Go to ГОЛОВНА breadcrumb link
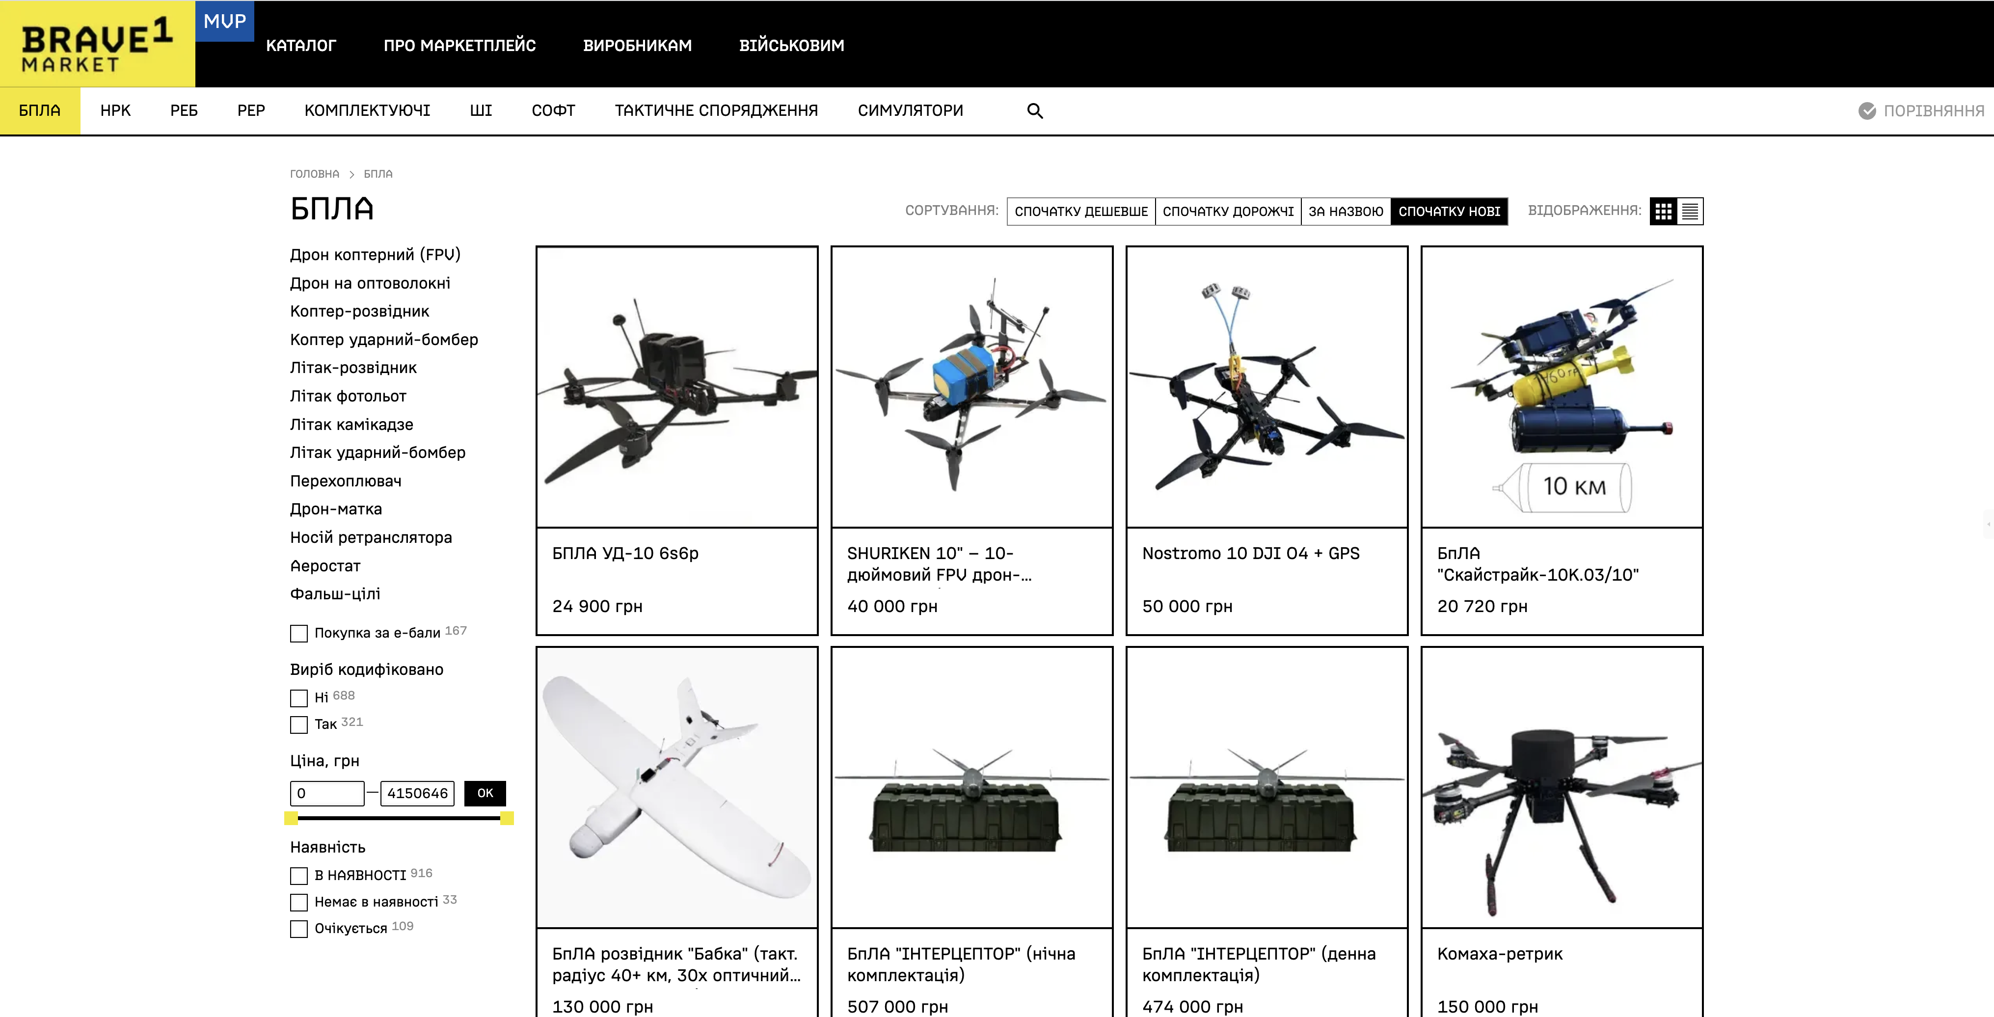Image resolution: width=1994 pixels, height=1017 pixels. [x=314, y=174]
